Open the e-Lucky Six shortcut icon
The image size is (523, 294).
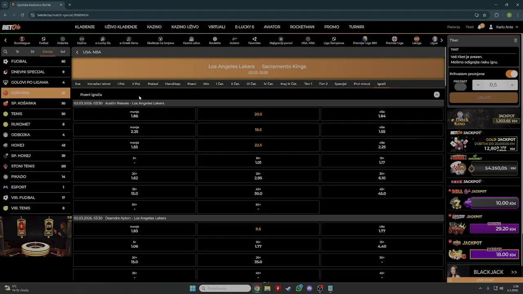[103, 40]
